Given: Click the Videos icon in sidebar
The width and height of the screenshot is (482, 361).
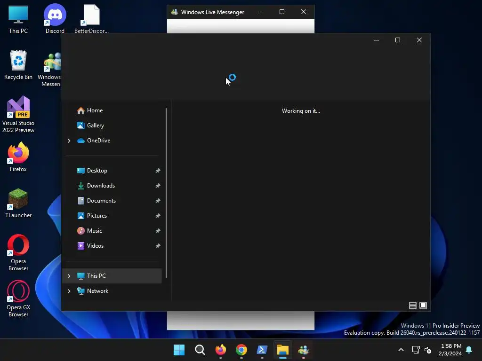Looking at the screenshot, I should [81, 246].
